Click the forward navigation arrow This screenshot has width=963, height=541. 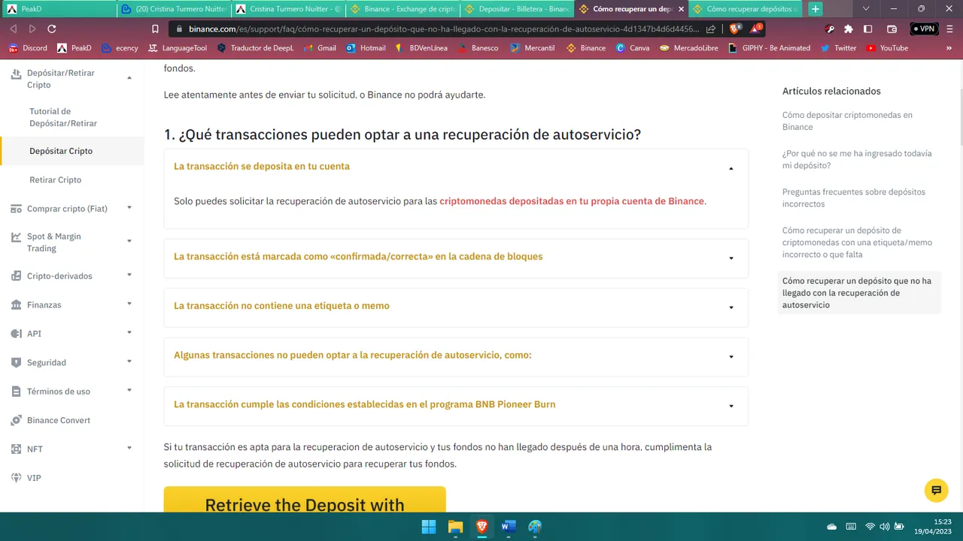click(x=32, y=29)
